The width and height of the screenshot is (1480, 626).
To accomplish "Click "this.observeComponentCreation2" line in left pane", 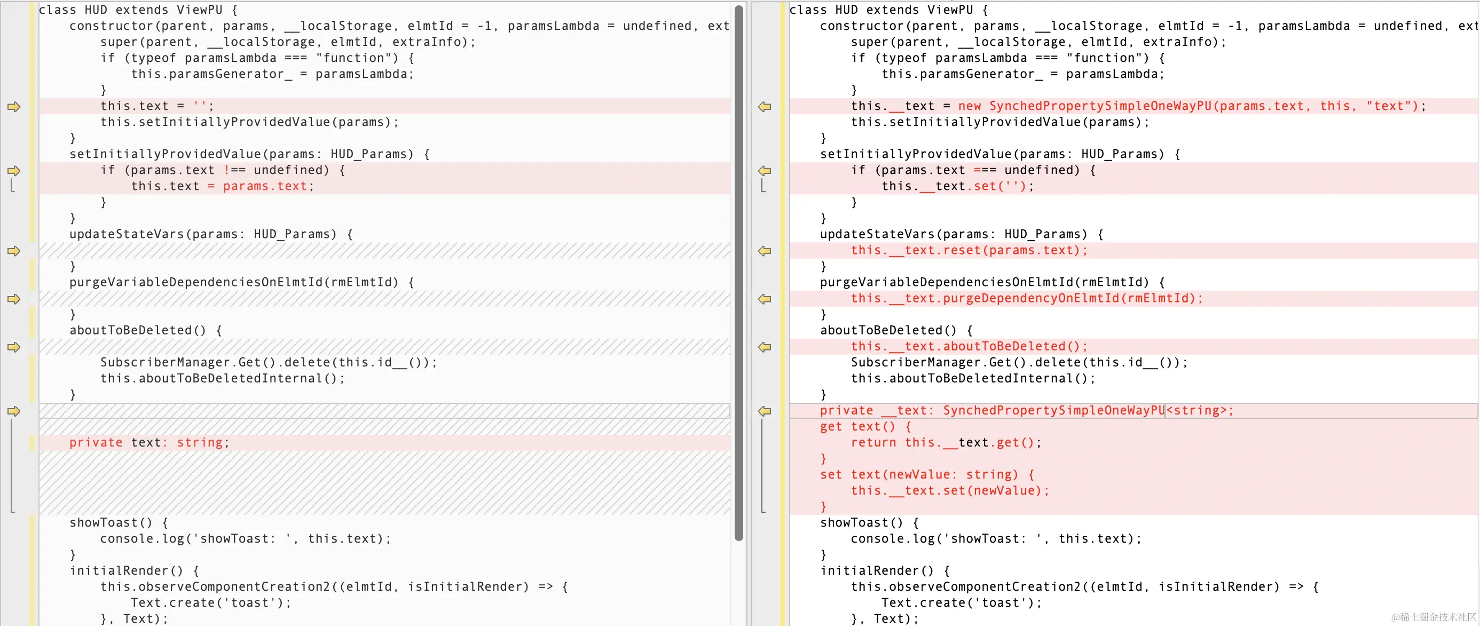I will coord(334,587).
